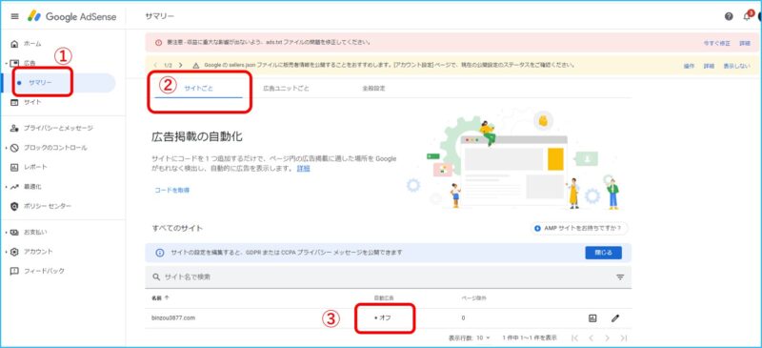Dismiss the yellow notice via 表示しない

(736, 66)
